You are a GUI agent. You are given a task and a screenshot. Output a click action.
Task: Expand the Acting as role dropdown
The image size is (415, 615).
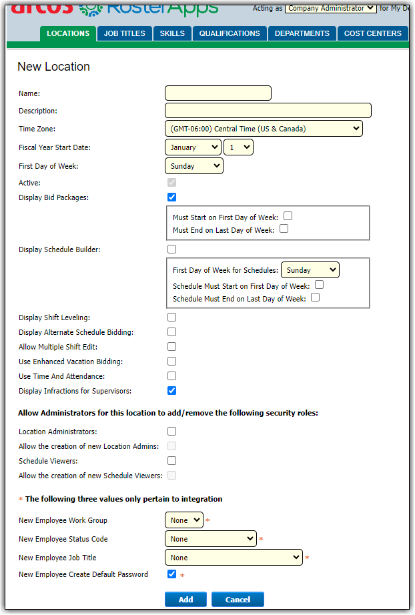pyautogui.click(x=330, y=8)
